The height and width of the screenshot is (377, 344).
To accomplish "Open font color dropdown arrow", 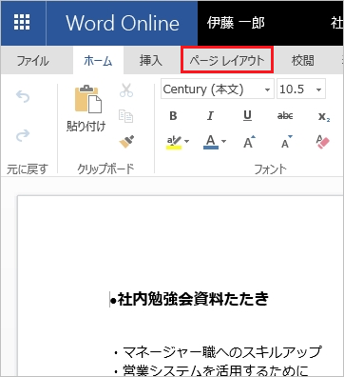I will coord(223,141).
